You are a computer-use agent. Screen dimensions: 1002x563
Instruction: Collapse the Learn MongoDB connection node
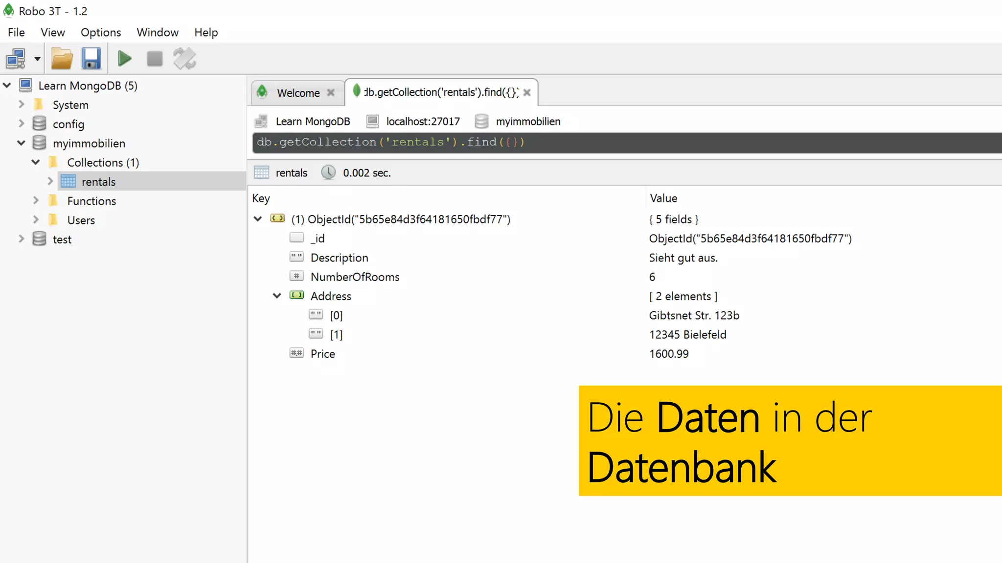pyautogui.click(x=7, y=86)
